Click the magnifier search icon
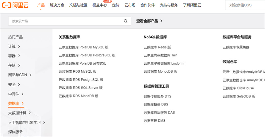 point(126,21)
